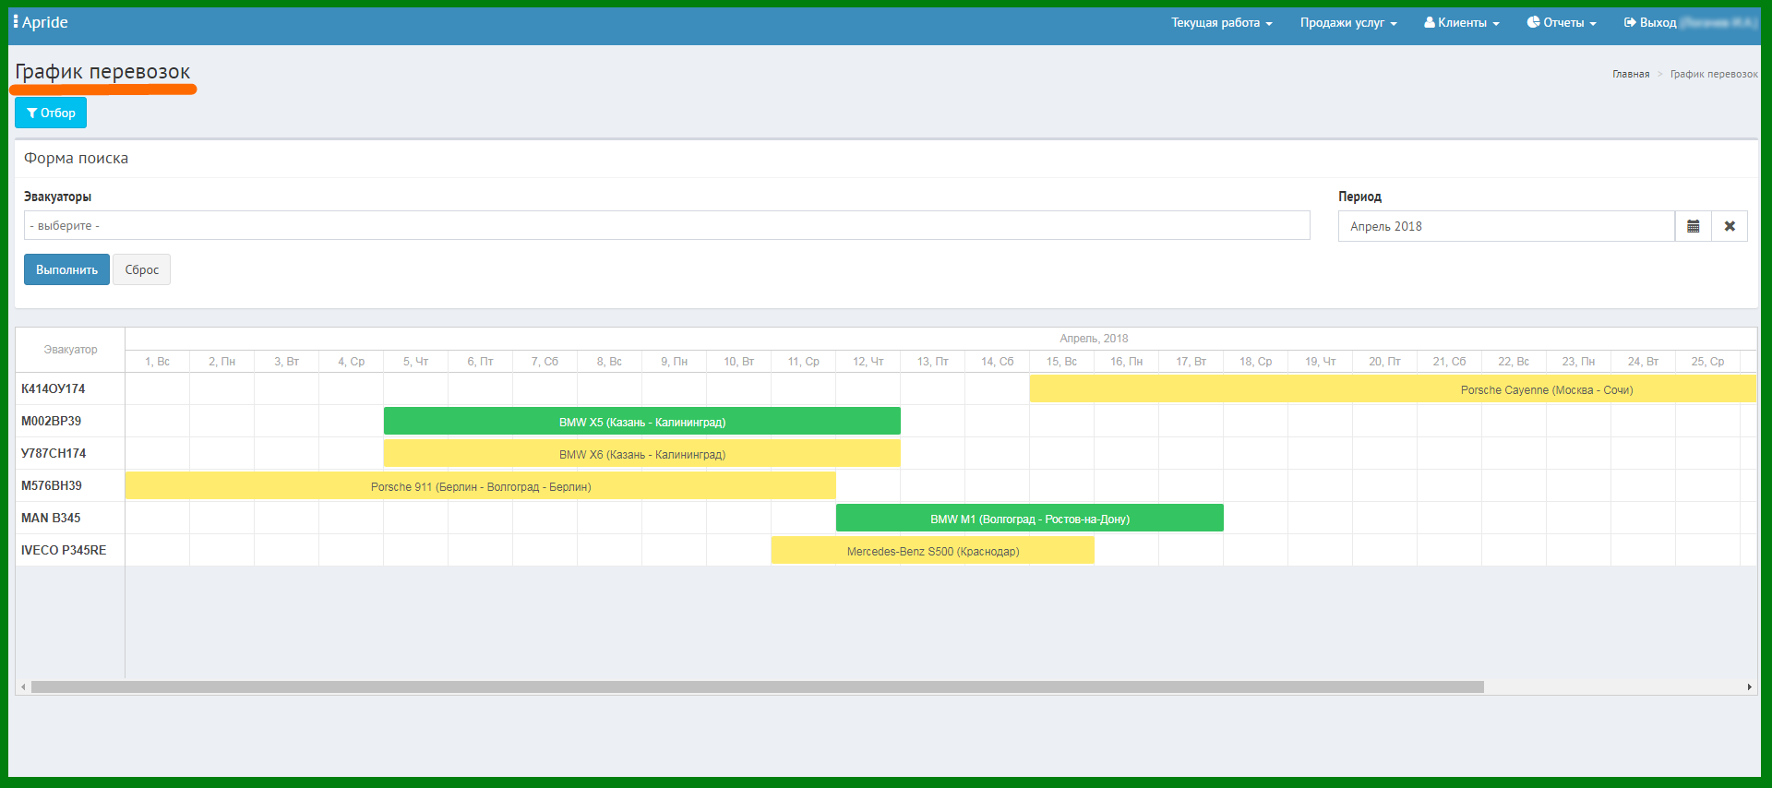Click evacuator row MAN B345
The width and height of the screenshot is (1772, 788).
[70, 518]
